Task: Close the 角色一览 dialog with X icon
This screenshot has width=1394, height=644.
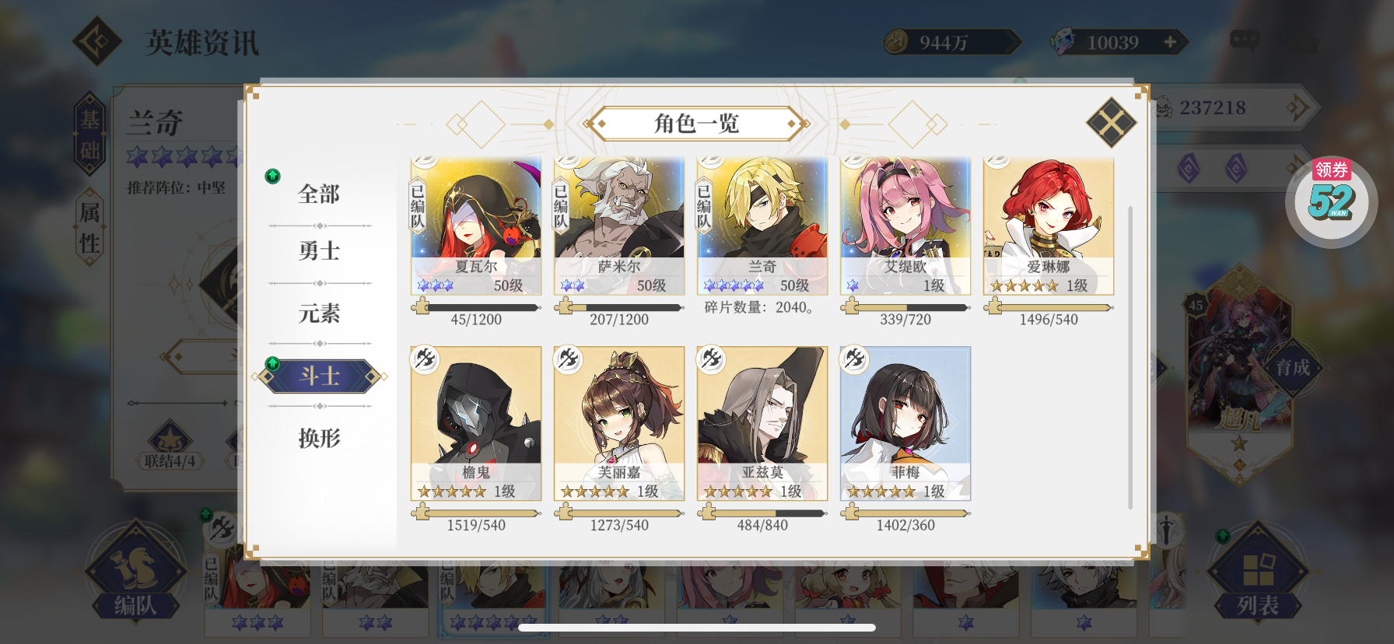Action: (1111, 122)
